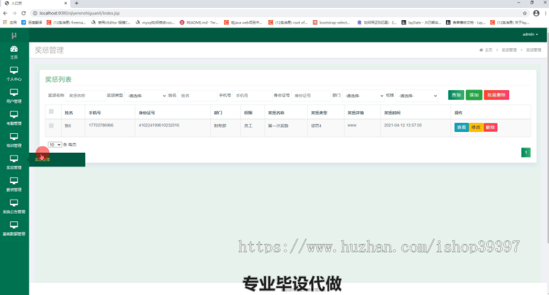Viewport: 549px width, 295px height.
Task: Go to page 1 in pagination
Action: 526,153
